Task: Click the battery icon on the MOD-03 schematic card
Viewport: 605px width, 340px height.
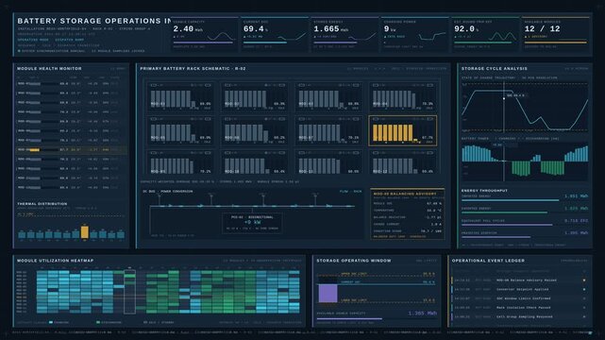Action: [x=302, y=85]
